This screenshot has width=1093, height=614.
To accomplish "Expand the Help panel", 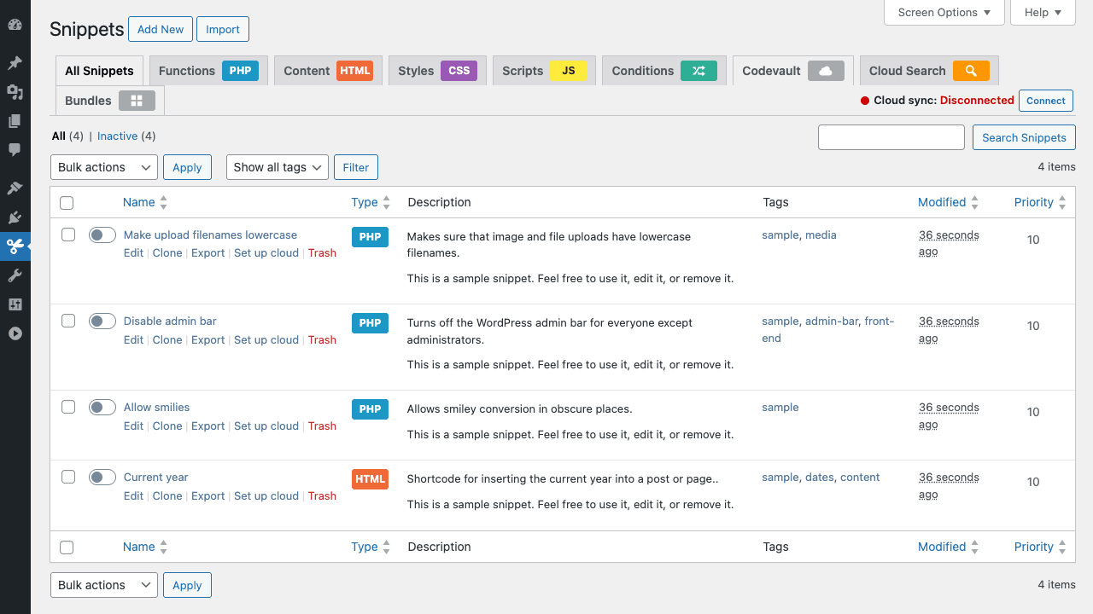I will click(1043, 12).
